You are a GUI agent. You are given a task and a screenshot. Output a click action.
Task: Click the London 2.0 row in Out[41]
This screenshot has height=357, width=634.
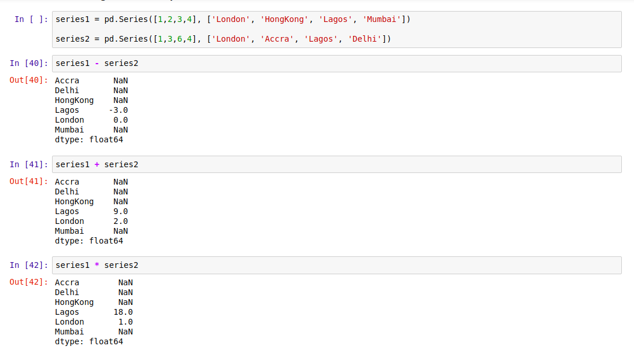91,222
